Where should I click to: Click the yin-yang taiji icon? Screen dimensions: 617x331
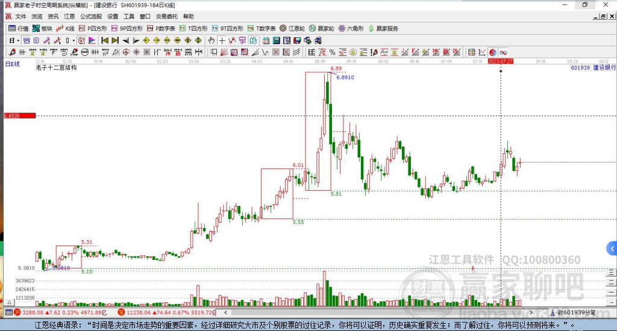493,52
